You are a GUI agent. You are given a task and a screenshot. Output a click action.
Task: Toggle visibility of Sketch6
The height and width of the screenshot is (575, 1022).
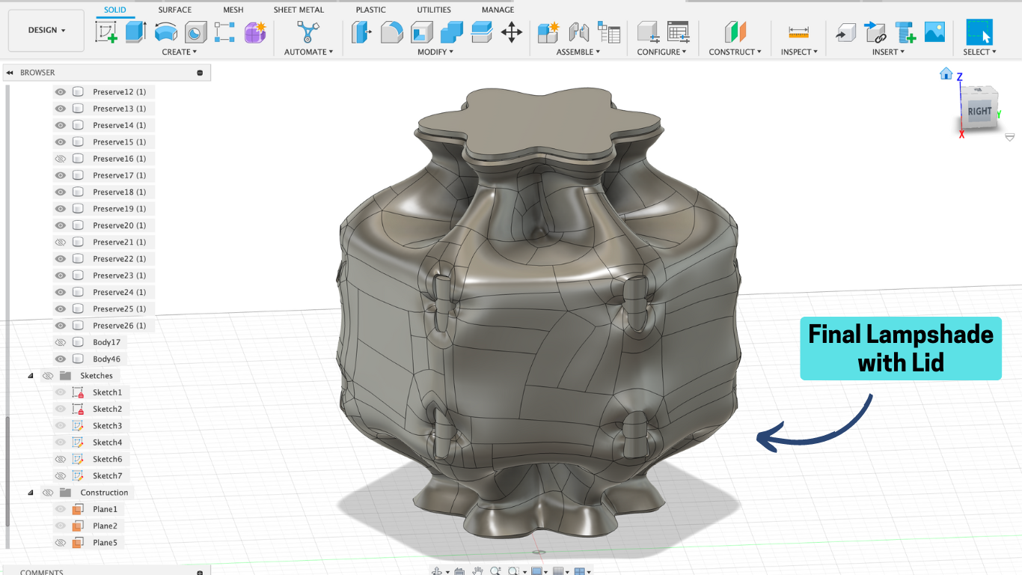(61, 459)
